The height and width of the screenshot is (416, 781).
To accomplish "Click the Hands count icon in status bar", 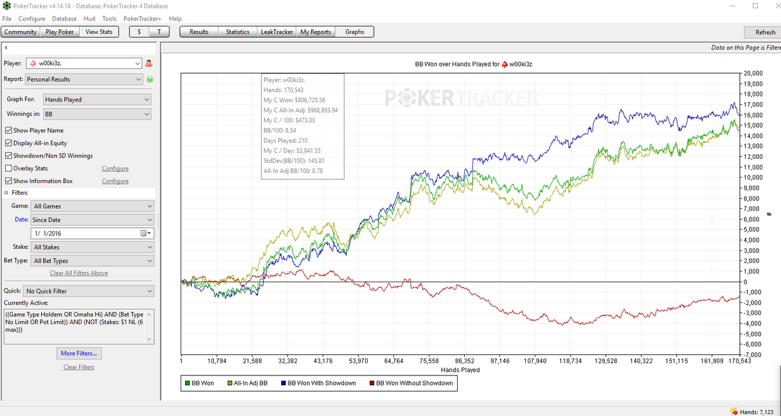I will 734,411.
